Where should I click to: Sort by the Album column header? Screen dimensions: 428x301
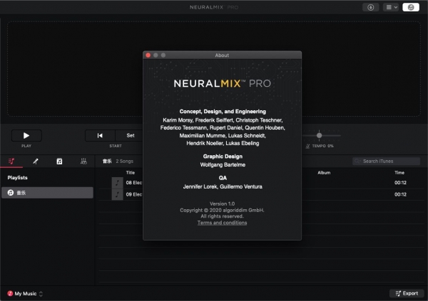pyautogui.click(x=324, y=172)
